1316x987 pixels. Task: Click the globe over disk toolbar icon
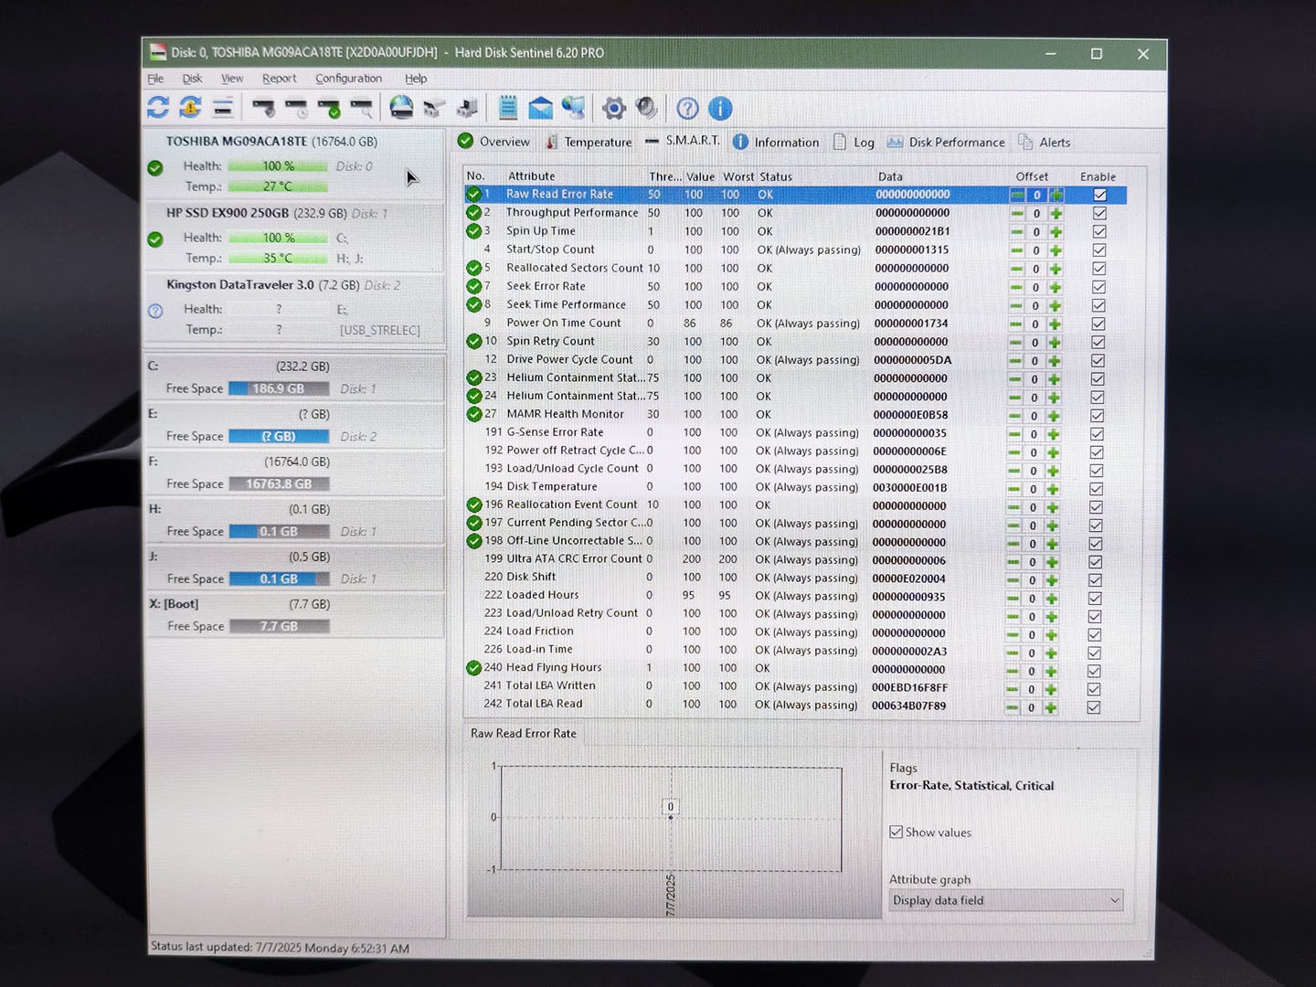point(401,108)
